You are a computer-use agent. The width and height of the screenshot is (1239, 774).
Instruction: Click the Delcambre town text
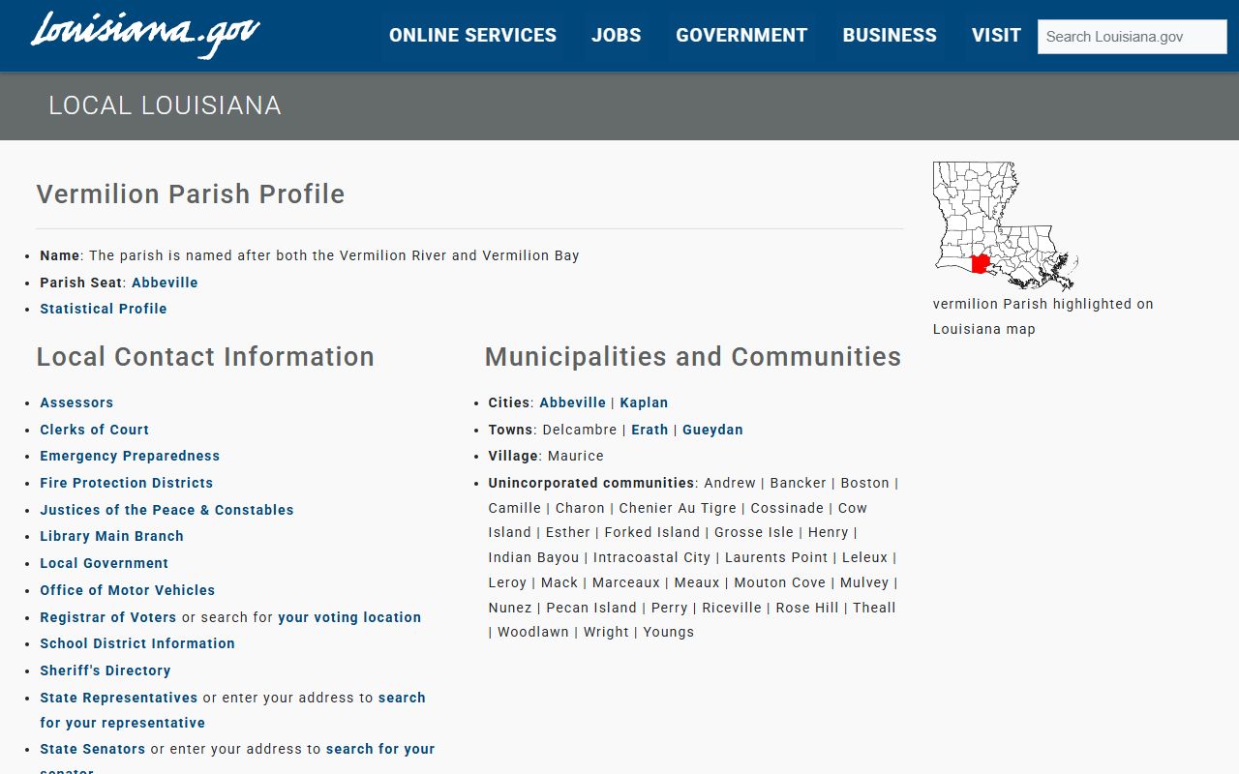[580, 430]
